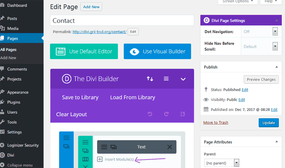Change the green row column structure icon
The width and height of the screenshot is (285, 168).
tap(85, 160)
